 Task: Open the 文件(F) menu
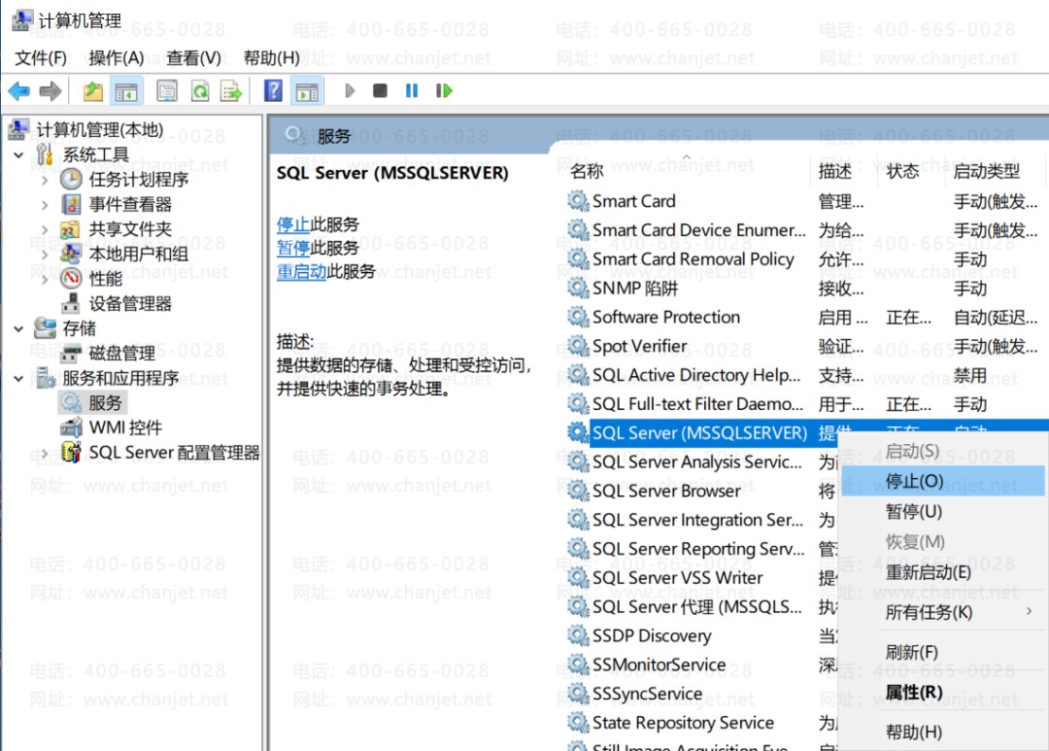click(41, 58)
